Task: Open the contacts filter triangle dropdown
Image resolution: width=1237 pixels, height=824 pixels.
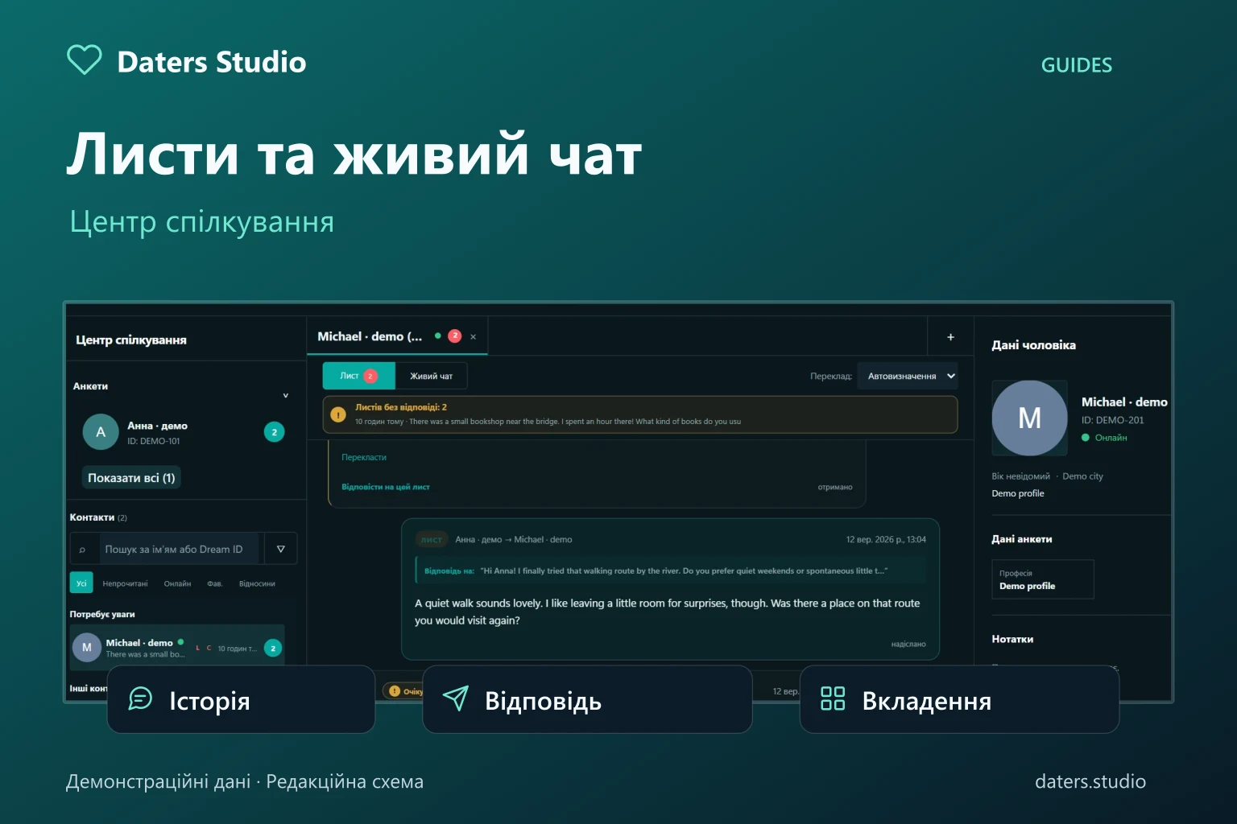Action: (x=280, y=549)
